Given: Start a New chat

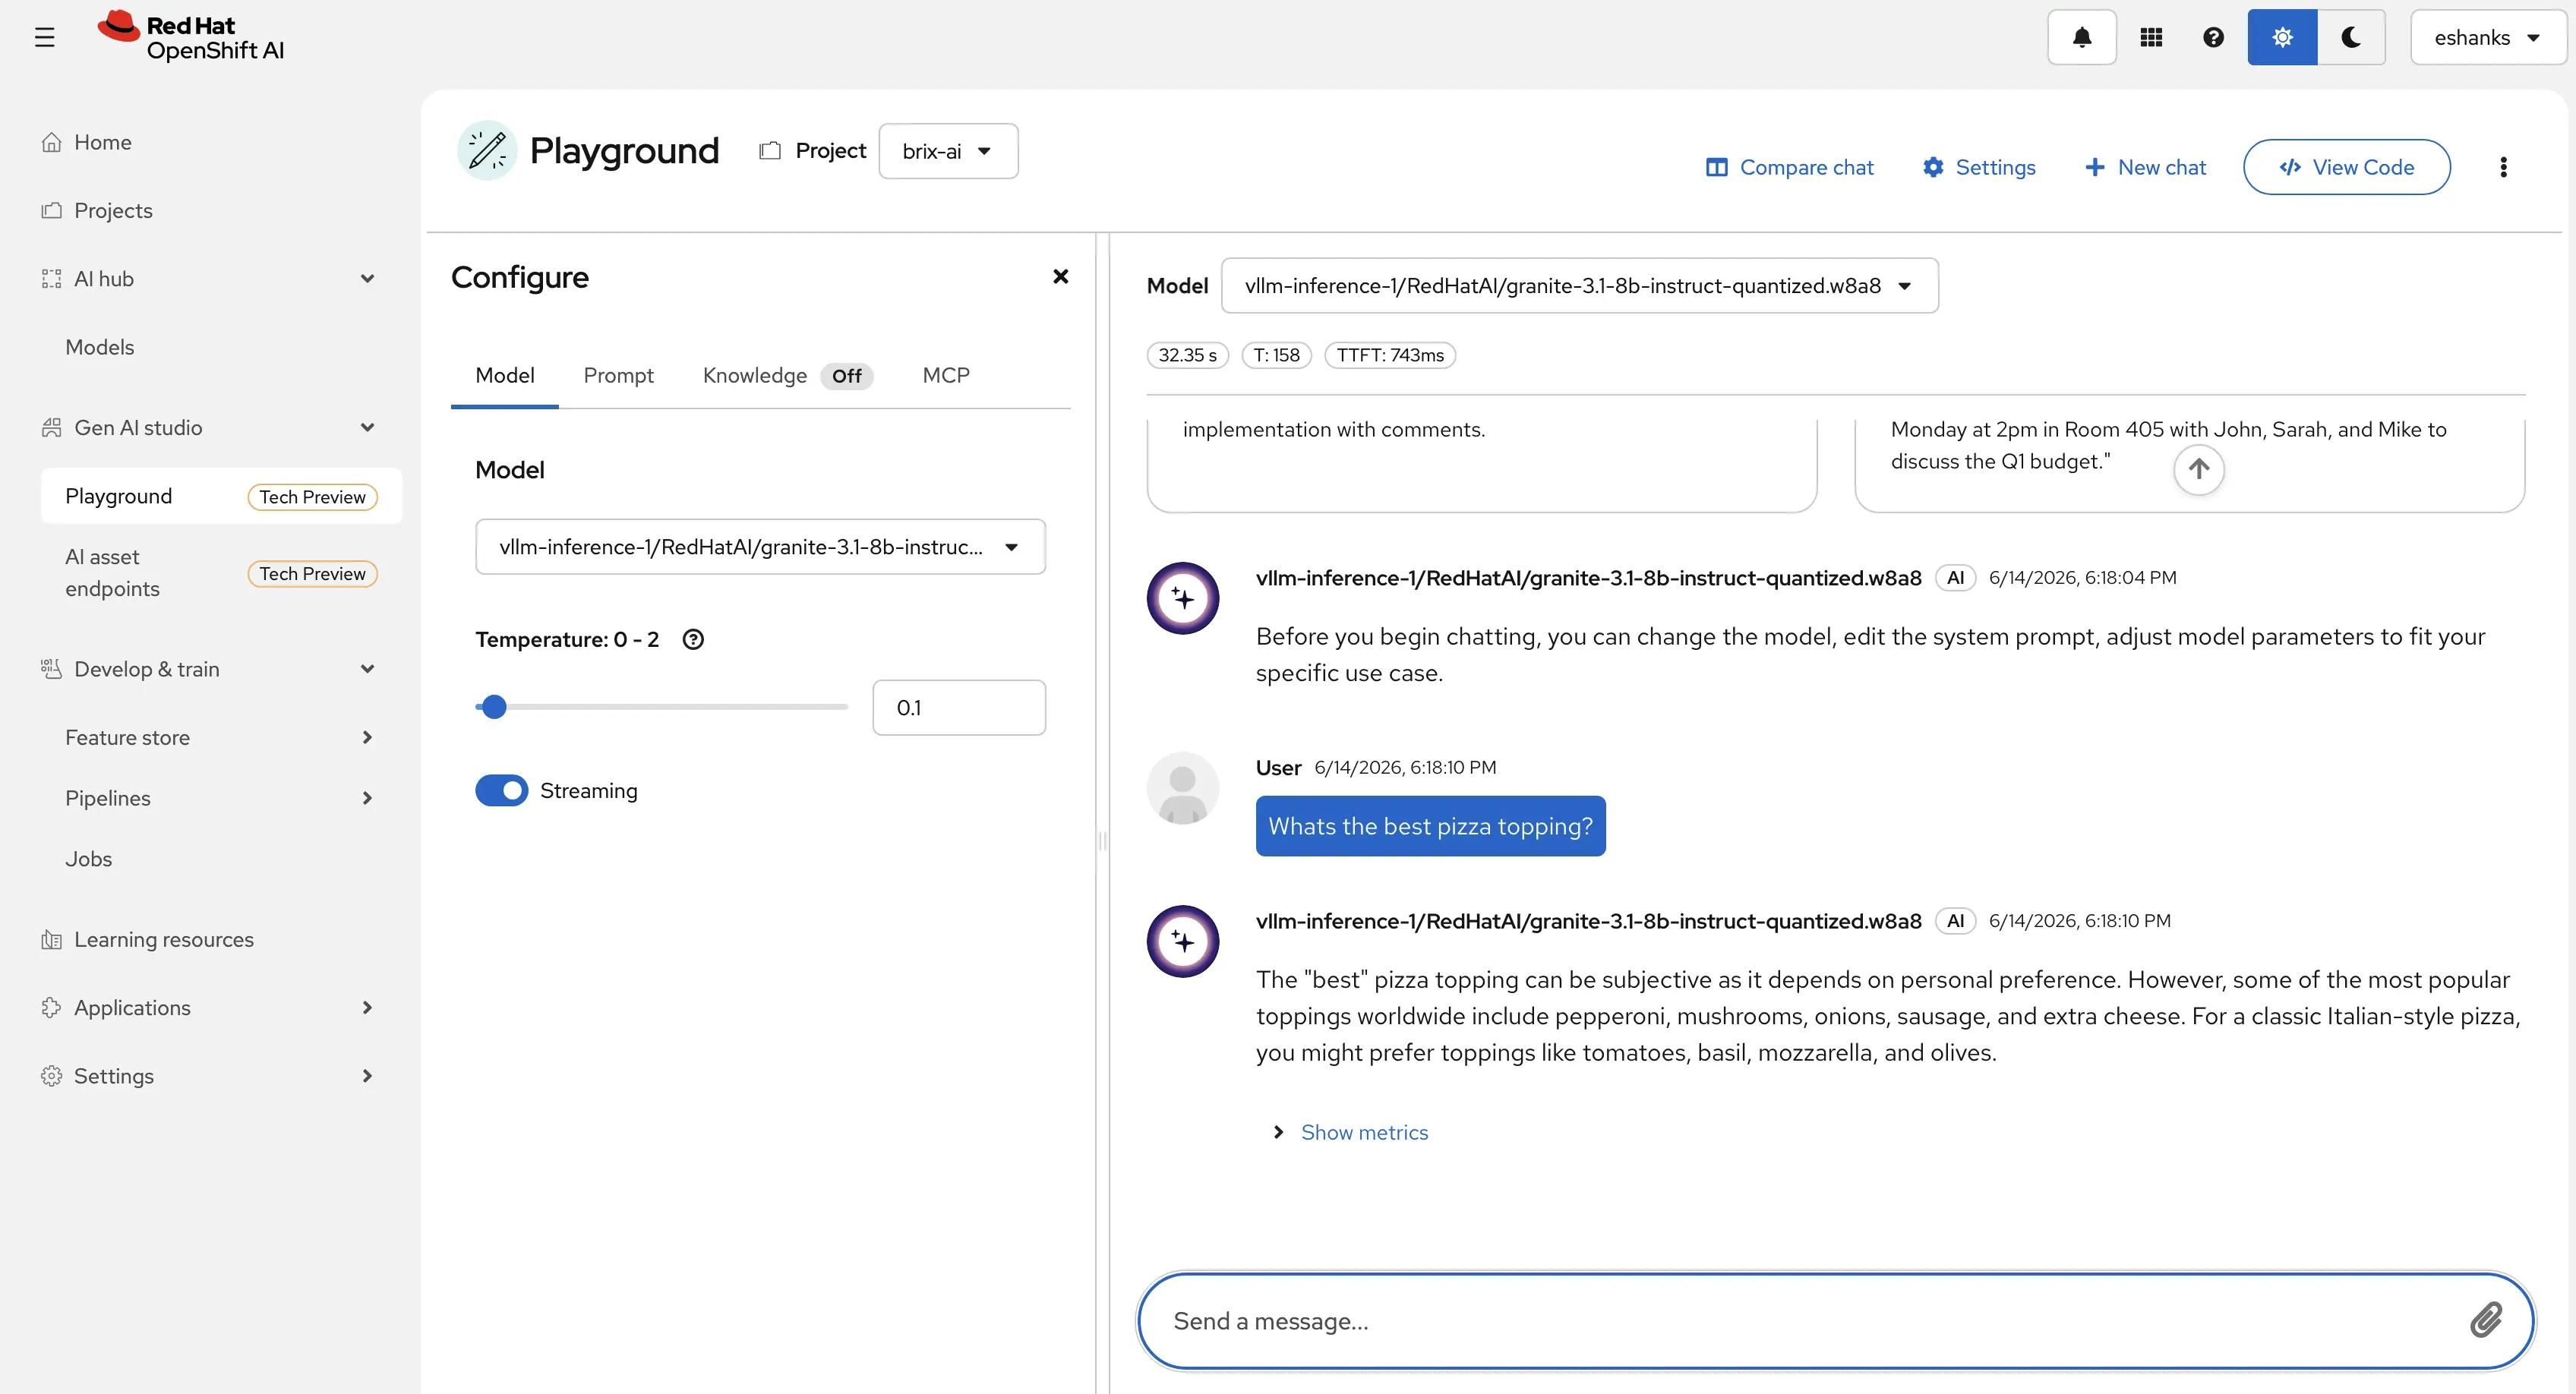Looking at the screenshot, I should click(2145, 167).
